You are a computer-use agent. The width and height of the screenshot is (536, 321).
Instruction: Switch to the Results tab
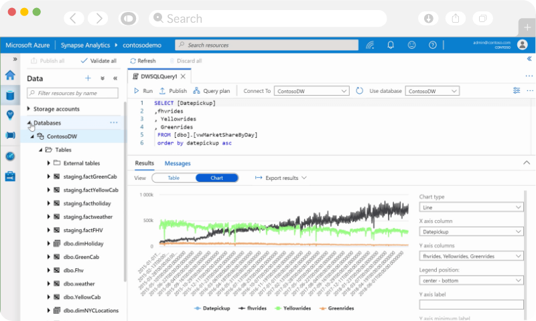tap(144, 163)
